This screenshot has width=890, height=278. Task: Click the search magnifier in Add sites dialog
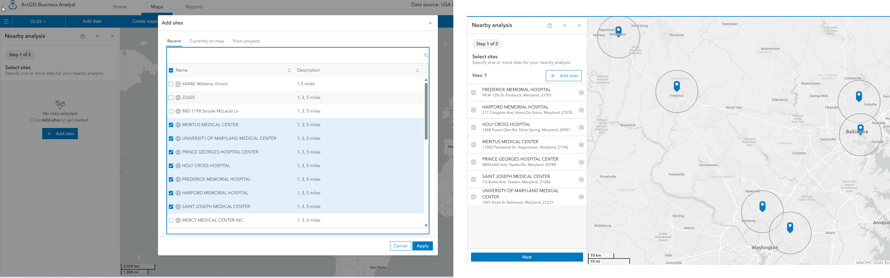(426, 55)
